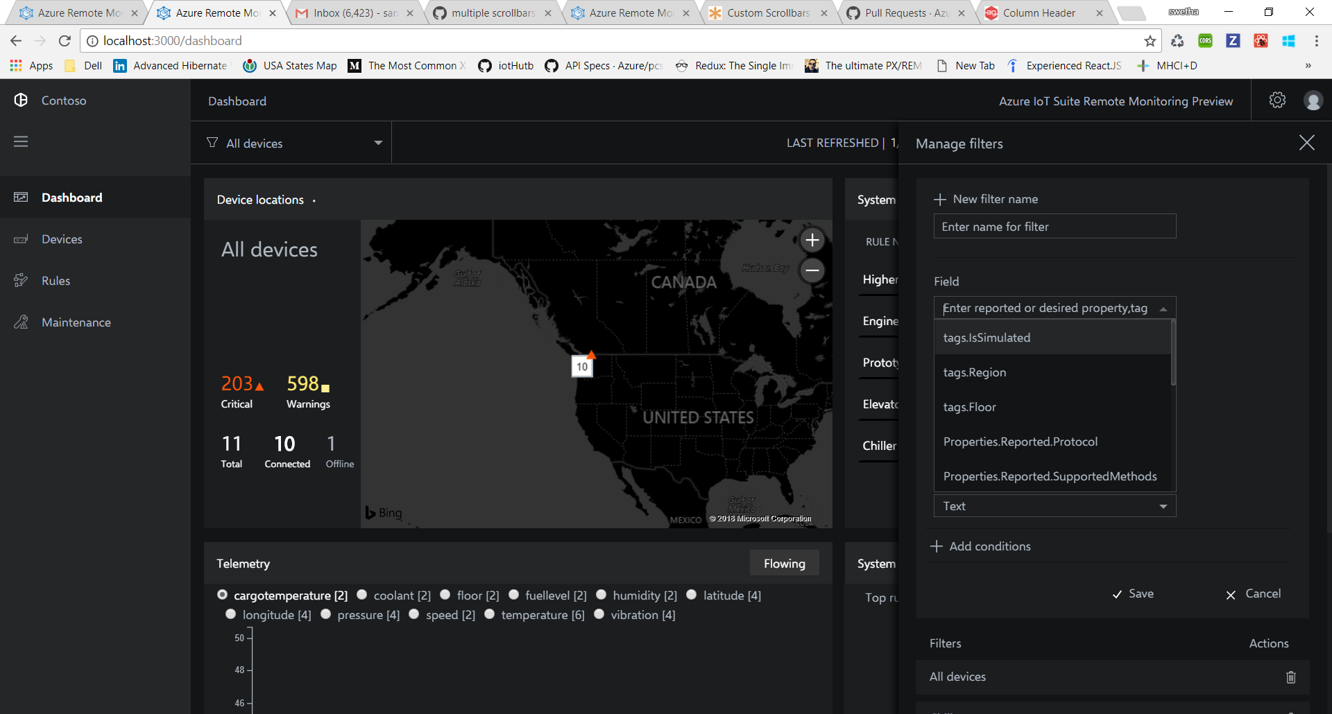The height and width of the screenshot is (714, 1332).
Task: Click the Enter name for filter field
Action: click(1053, 226)
